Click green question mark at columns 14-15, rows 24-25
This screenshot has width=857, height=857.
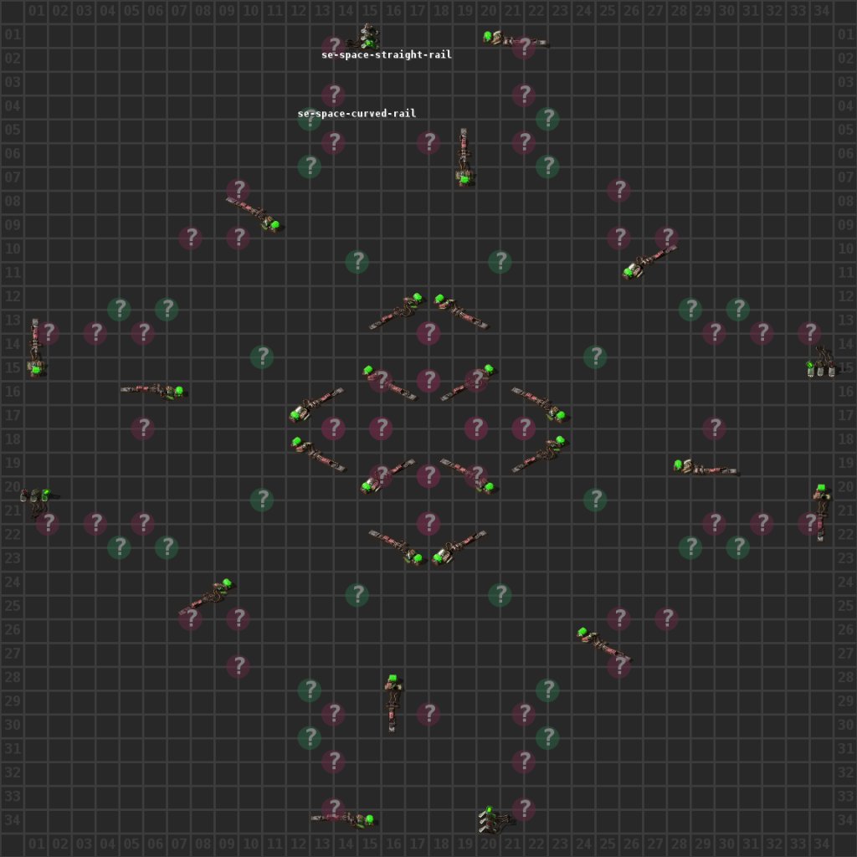(357, 595)
